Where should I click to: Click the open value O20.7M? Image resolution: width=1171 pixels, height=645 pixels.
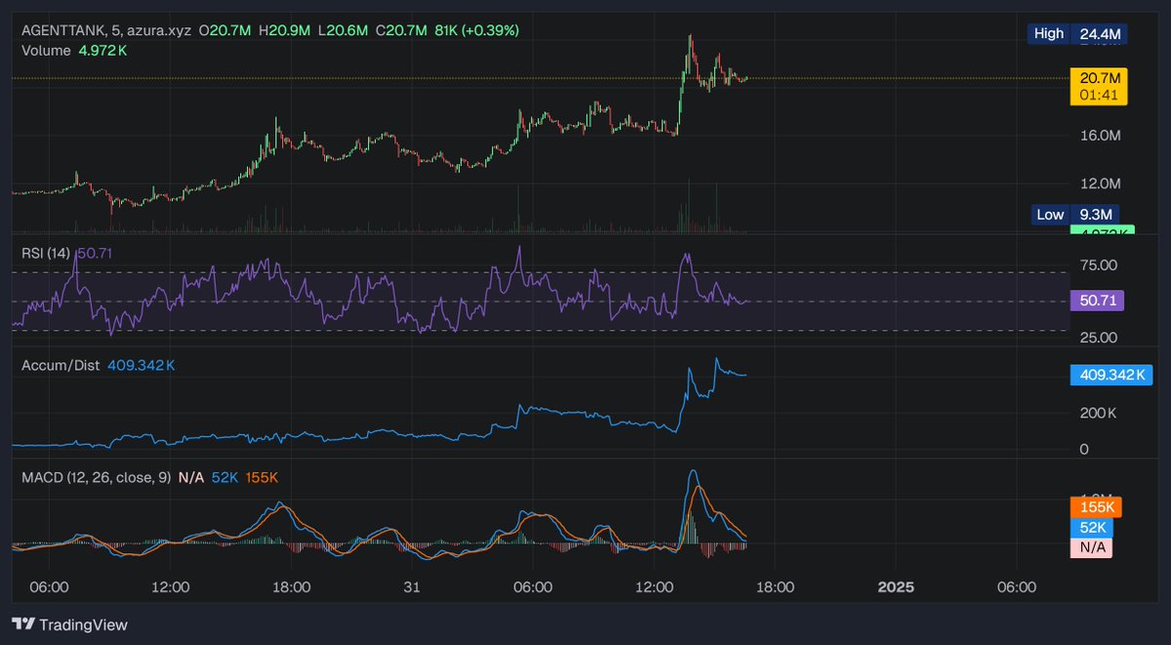(225, 30)
